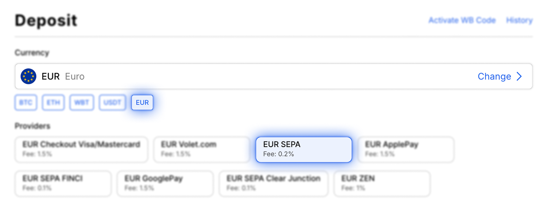Choose EUR Checkout Visa/Mastercard provider
Viewport: 545px width, 207px height.
81,149
